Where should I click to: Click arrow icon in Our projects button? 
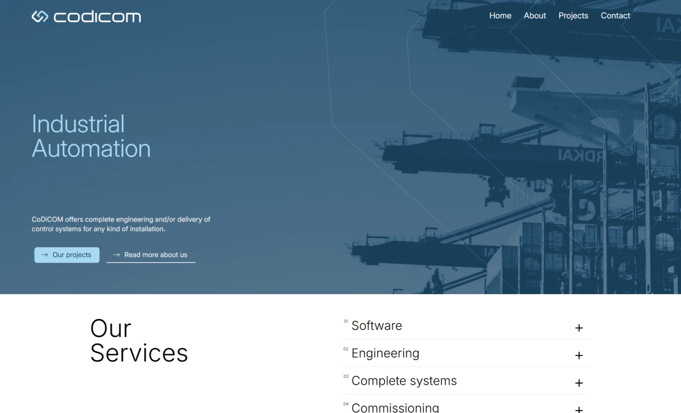pos(44,255)
